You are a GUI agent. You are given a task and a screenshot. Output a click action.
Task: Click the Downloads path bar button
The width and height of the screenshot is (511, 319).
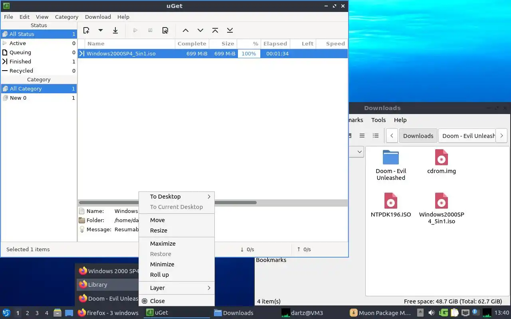(x=418, y=136)
